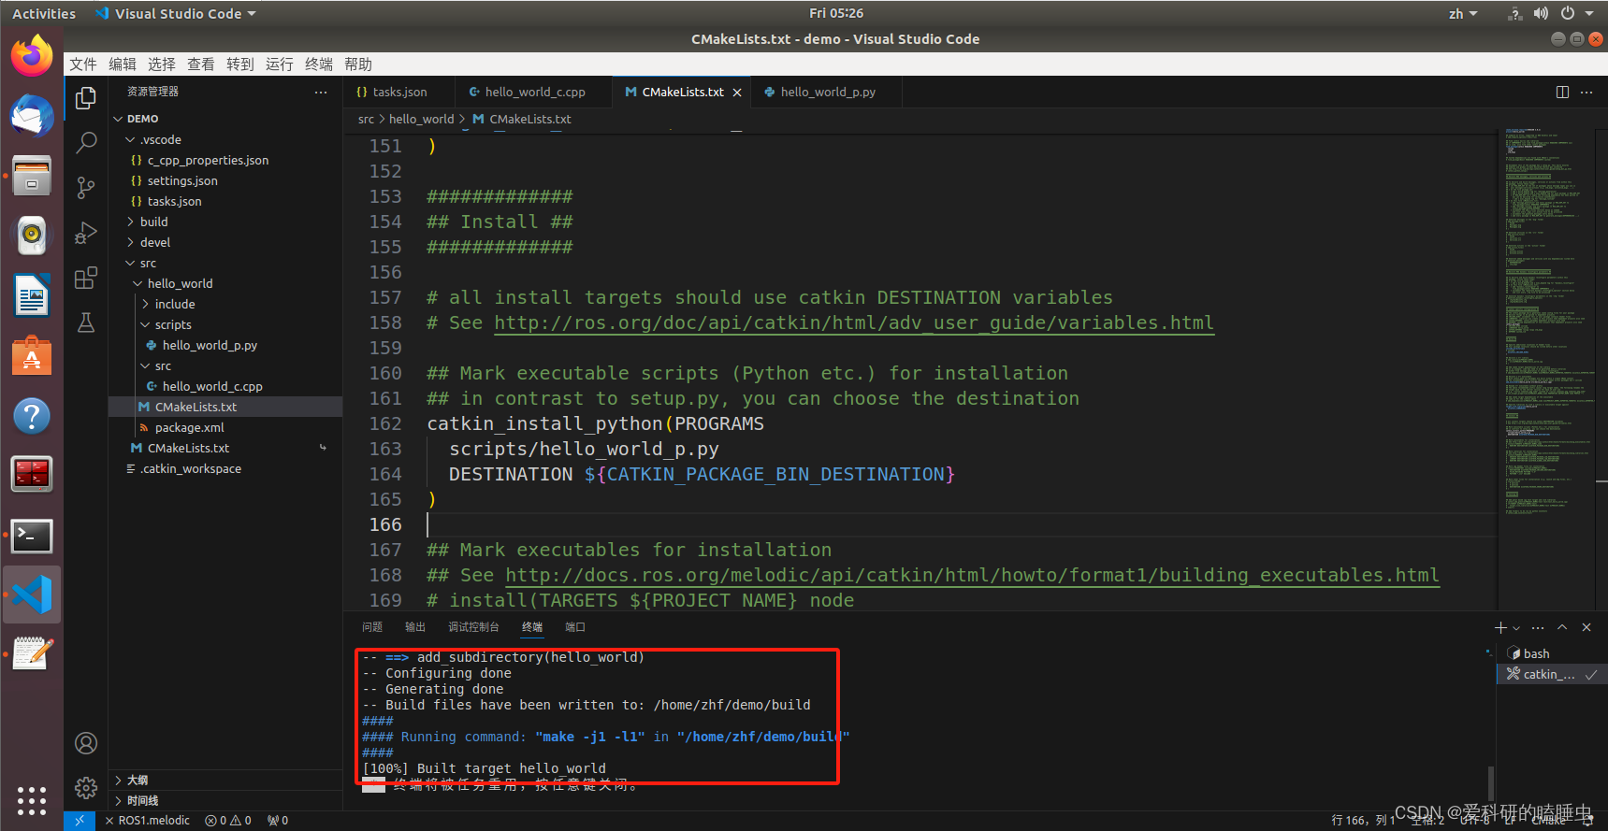Maximize the terminal panel with caret icon
The width and height of the screenshot is (1608, 831).
(1562, 627)
